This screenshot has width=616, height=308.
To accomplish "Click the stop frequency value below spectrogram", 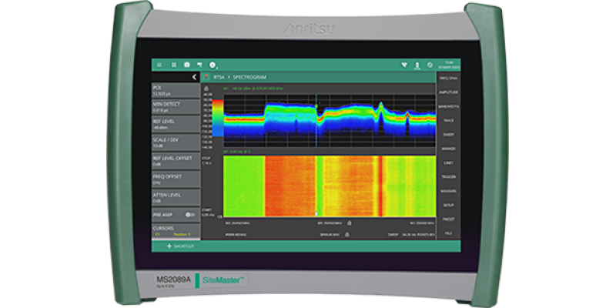I will pos(422,223).
